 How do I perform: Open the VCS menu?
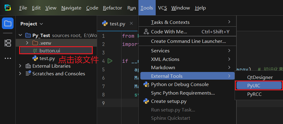click(x=162, y=8)
